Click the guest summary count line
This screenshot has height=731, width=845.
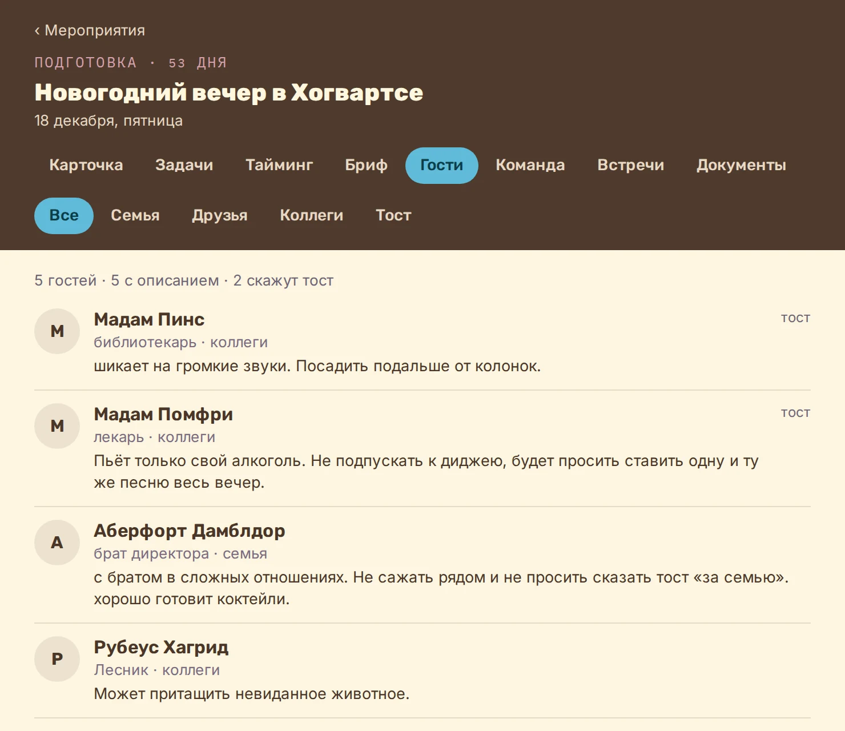(x=184, y=280)
